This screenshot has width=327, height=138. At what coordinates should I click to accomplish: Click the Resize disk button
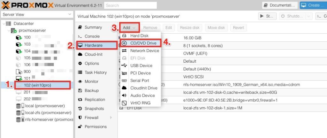click(x=190, y=28)
